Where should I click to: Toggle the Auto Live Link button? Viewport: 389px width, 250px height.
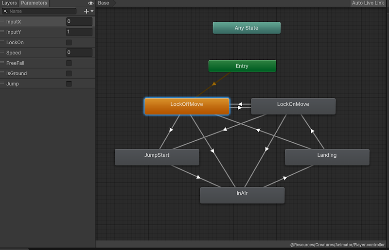[x=368, y=3]
